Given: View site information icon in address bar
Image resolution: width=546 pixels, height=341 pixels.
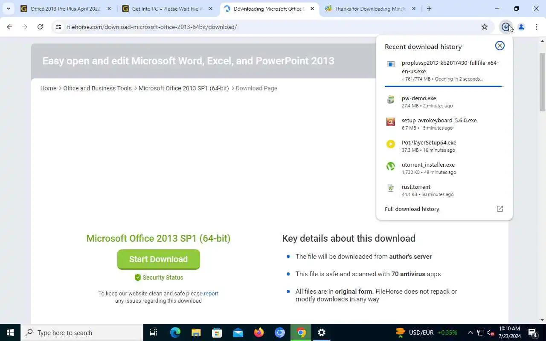Looking at the screenshot, I should point(58,27).
